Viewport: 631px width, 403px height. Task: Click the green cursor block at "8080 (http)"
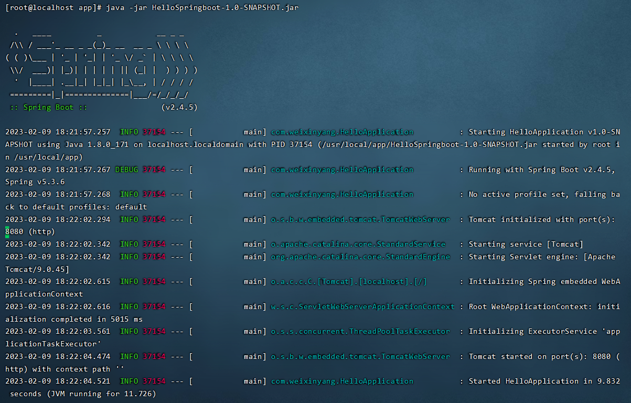7,231
